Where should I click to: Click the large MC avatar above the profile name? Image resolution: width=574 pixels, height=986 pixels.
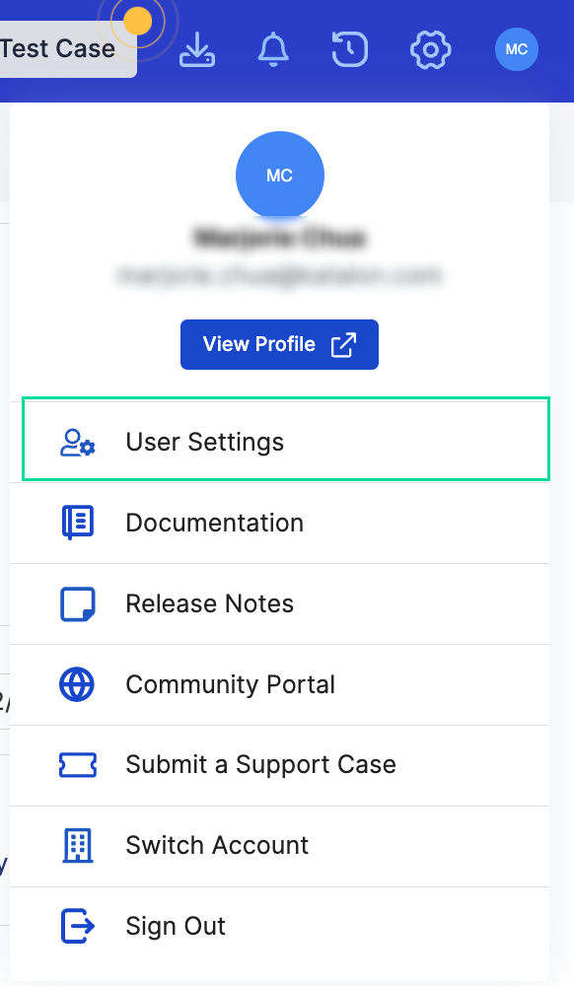[279, 175]
